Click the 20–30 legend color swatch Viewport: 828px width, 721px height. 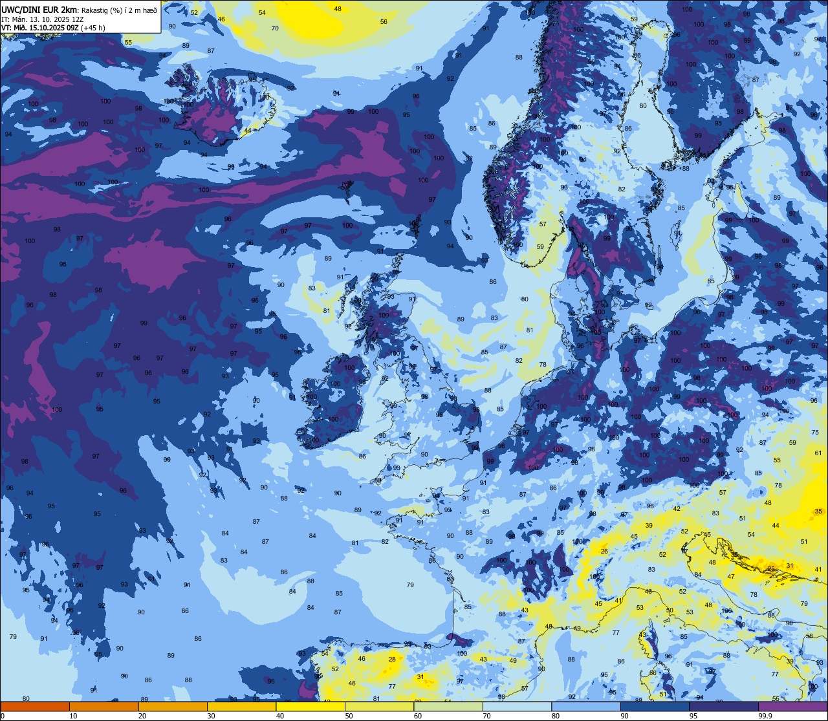[173, 706]
